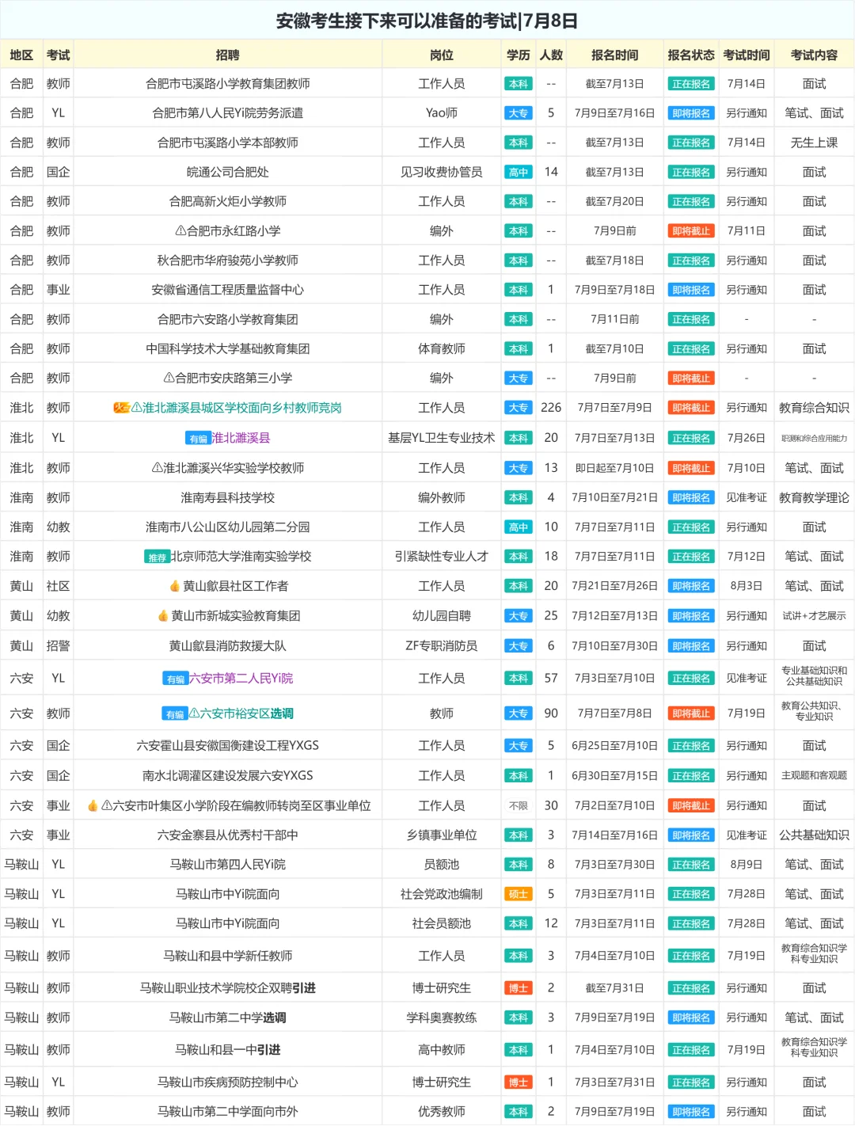Click the title 安徽考生接下来可以准备的考试|7月8日
The width and height of the screenshot is (855, 1126).
(x=427, y=21)
